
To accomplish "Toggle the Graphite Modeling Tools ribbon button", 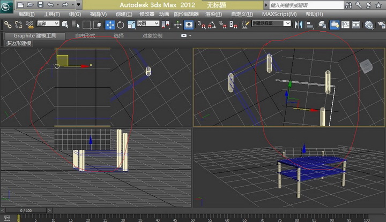I will pos(335,25).
